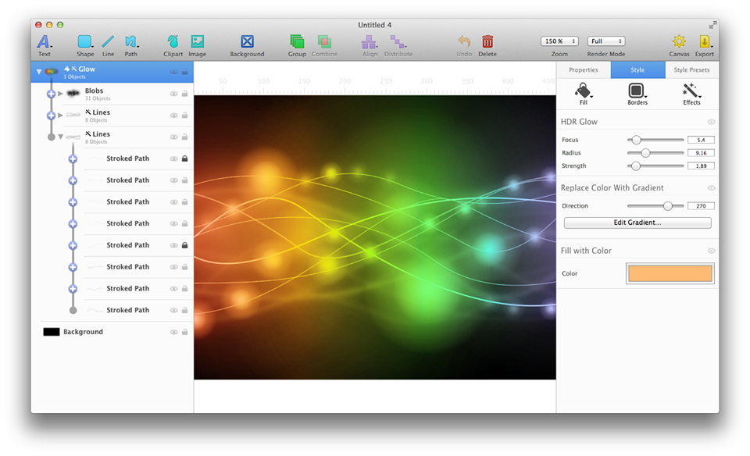Adjust the Strength slider
This screenshot has height=456, width=750.
pyautogui.click(x=635, y=166)
